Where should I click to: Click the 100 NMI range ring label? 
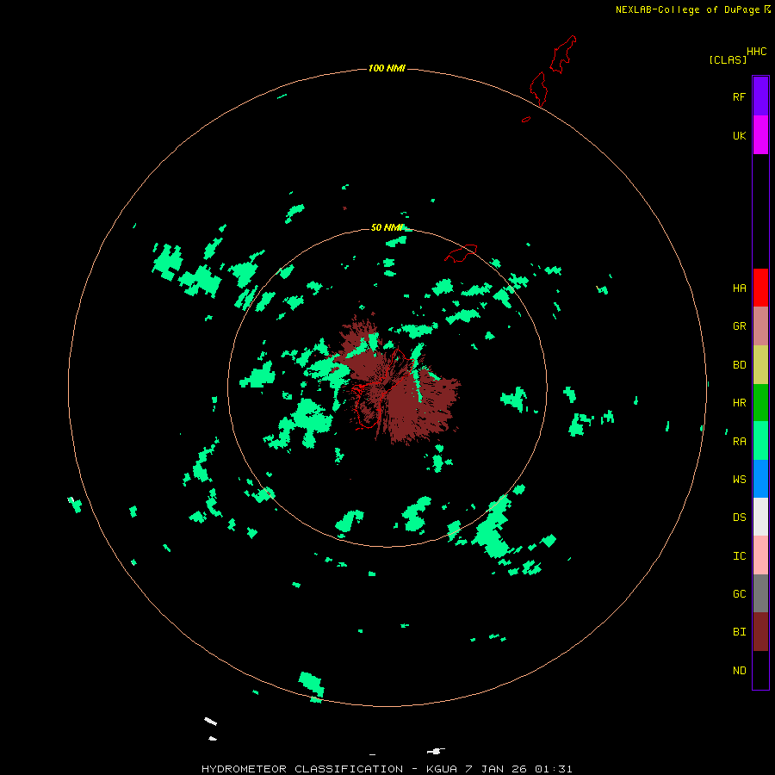387,68
